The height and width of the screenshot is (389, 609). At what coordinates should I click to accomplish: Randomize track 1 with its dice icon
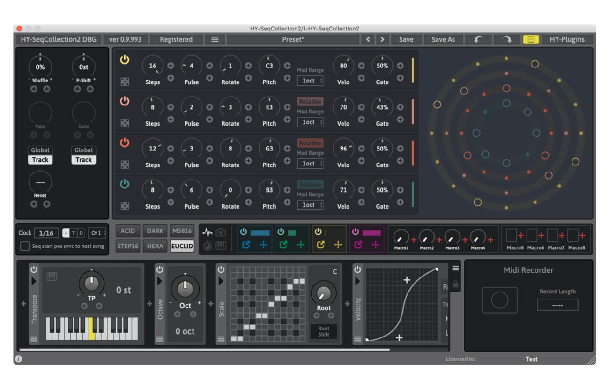[125, 82]
